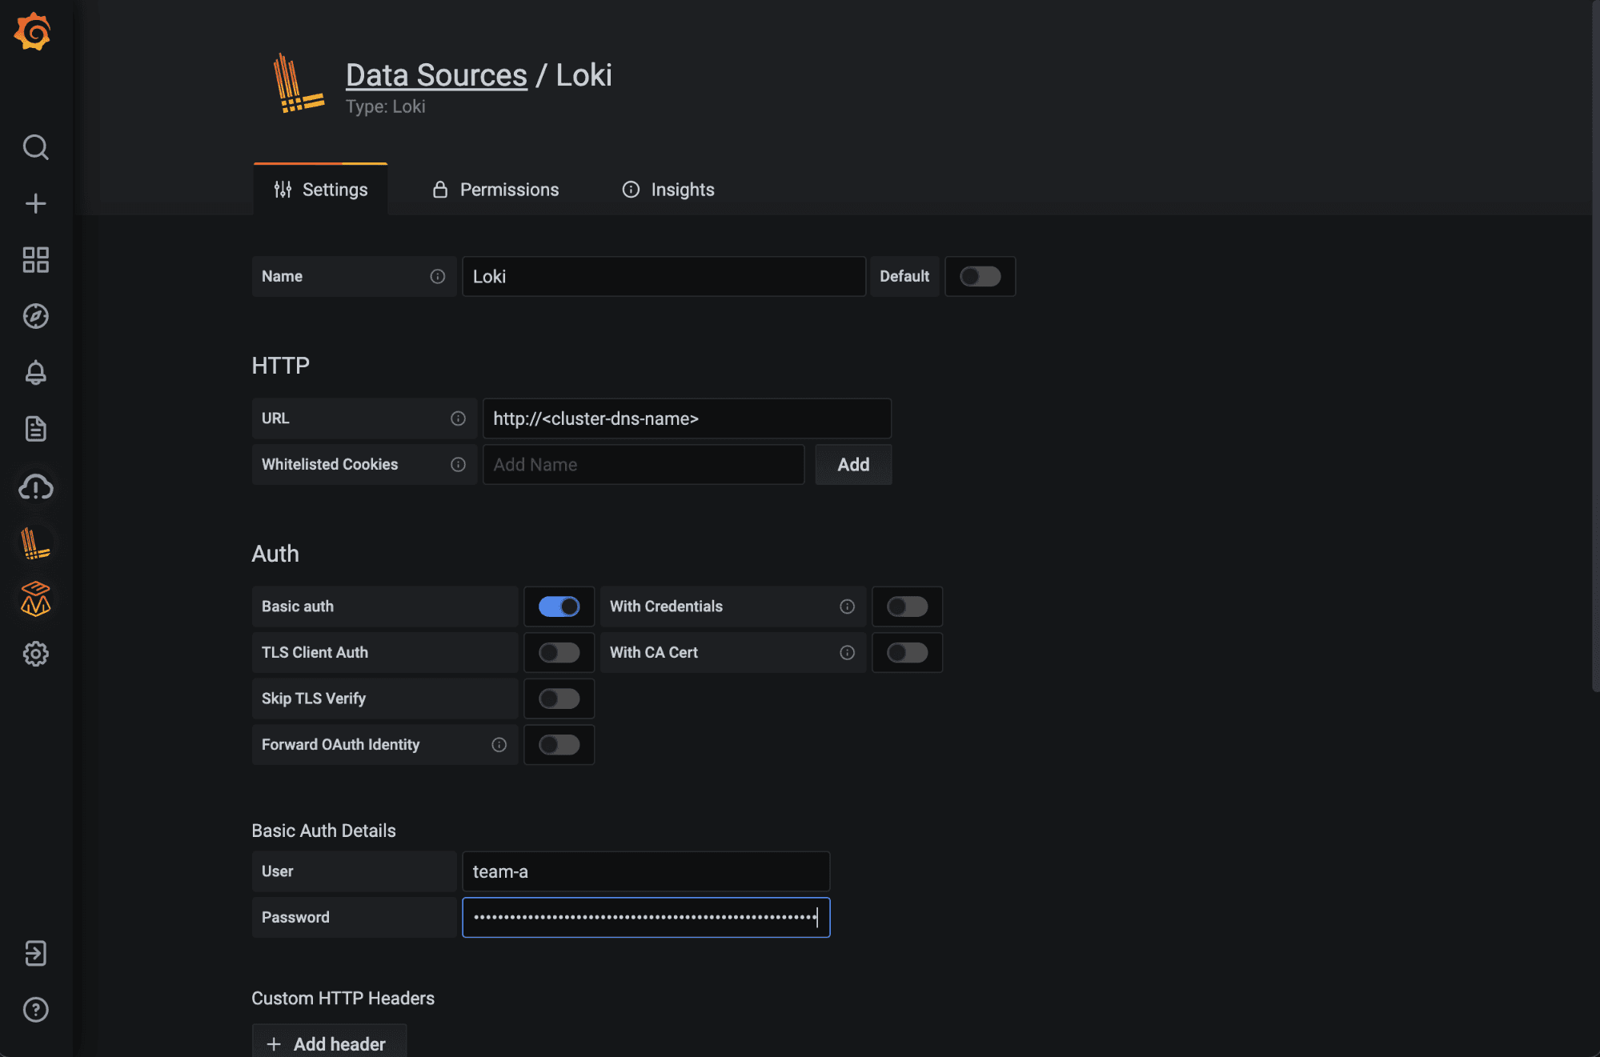The image size is (1600, 1057).
Task: Click the URL info tooltip icon
Action: (458, 418)
